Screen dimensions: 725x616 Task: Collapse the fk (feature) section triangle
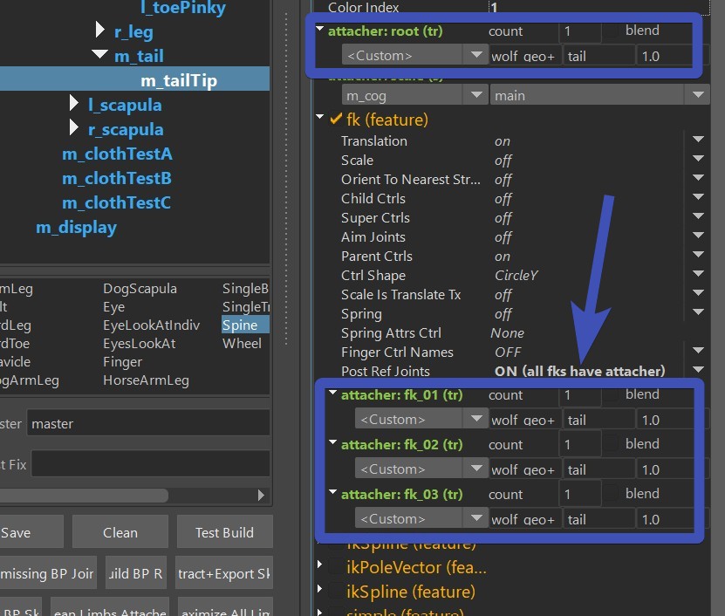coord(319,117)
